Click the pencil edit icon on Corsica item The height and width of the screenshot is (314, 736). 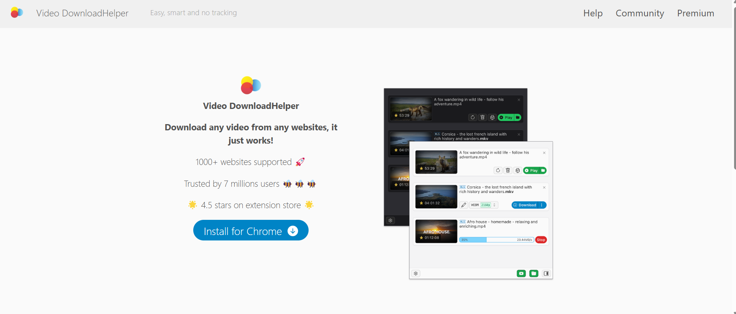point(464,205)
